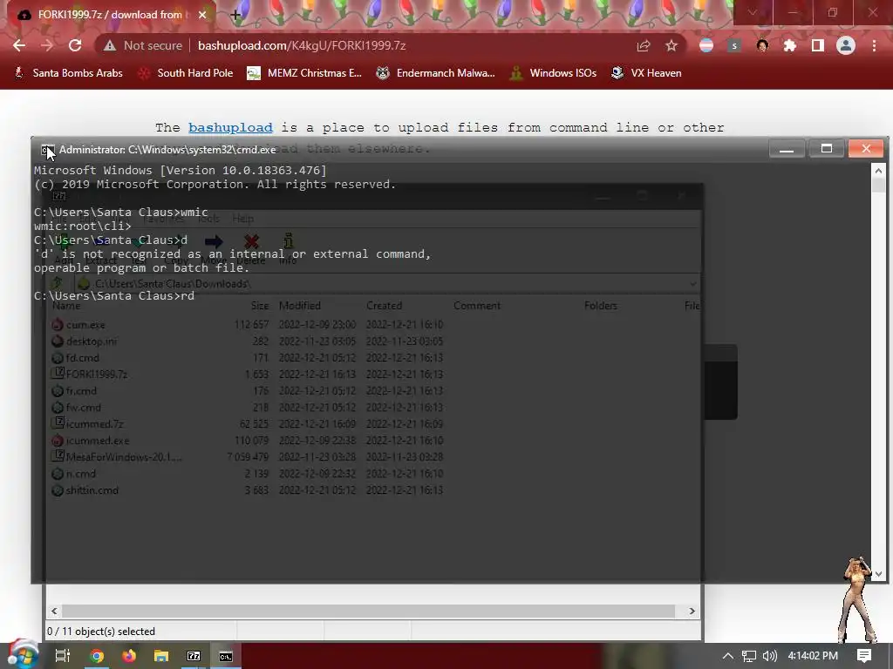This screenshot has width=893, height=669.
Task: Open Chrome three-dot menu
Action: [x=874, y=45]
